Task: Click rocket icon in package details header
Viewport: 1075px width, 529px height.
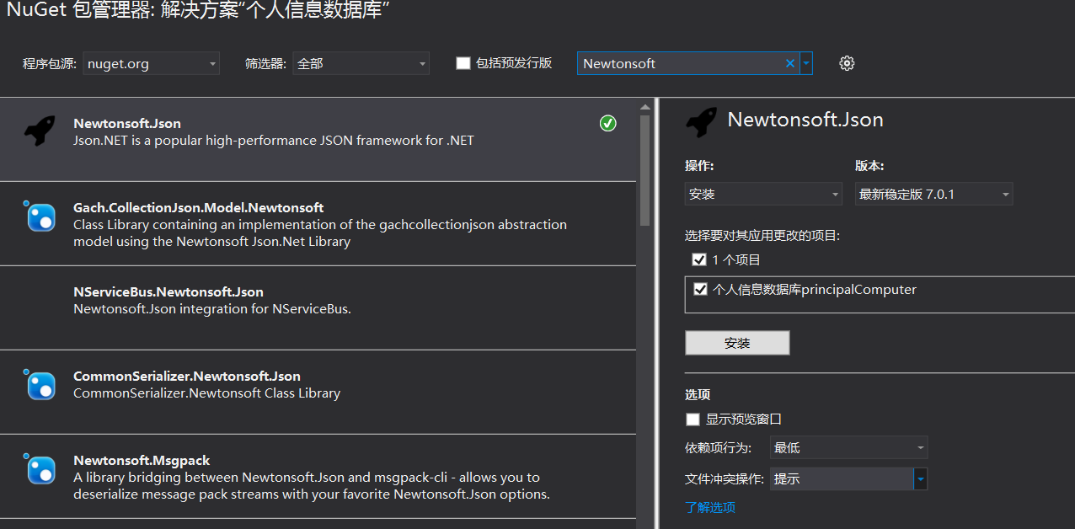Action: point(701,122)
